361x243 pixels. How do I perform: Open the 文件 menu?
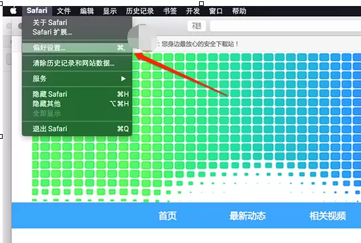[x=64, y=11]
